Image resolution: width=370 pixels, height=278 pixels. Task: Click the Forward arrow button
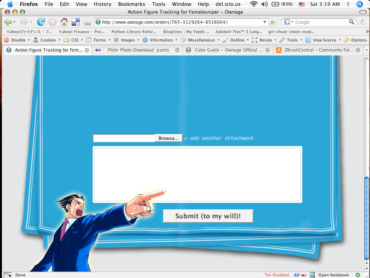(24, 22)
